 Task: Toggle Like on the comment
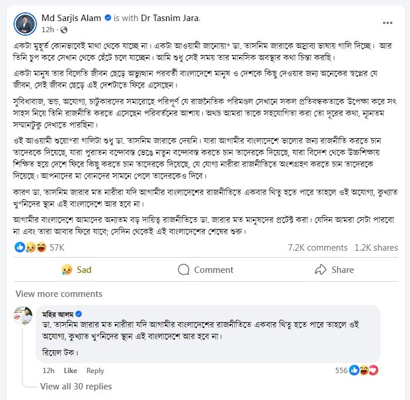point(70,371)
